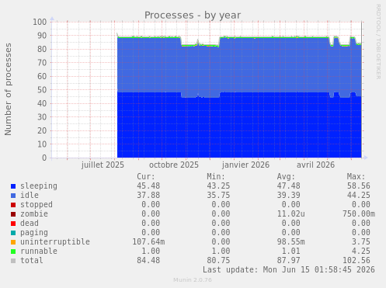Click idle average value 39.39
Screen dimensions: 386x288
pyautogui.click(x=288, y=195)
